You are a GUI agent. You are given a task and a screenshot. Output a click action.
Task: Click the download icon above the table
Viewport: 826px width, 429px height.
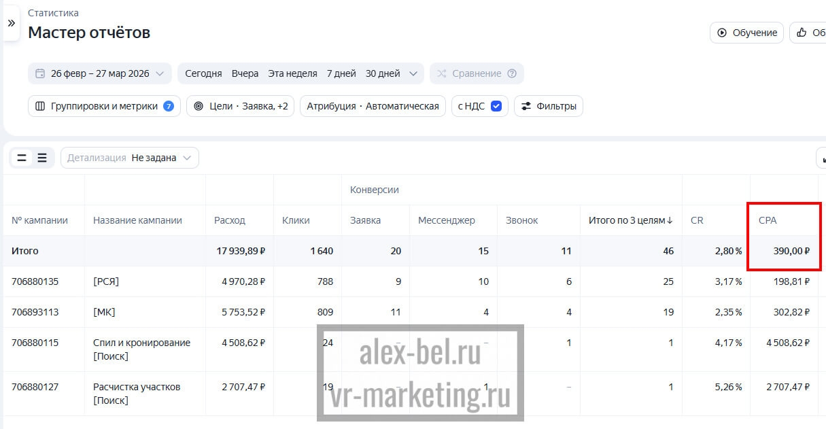click(x=823, y=158)
